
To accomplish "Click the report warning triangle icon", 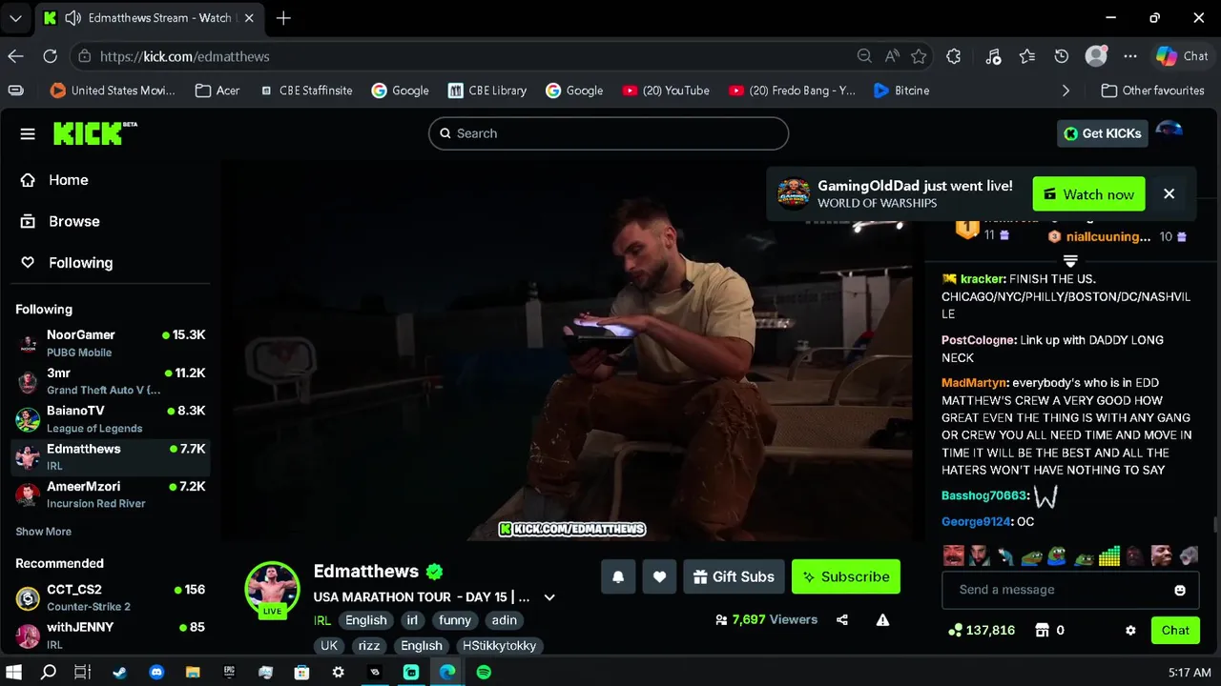I will coord(882,619).
